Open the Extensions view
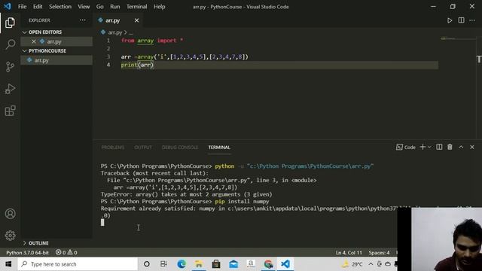This screenshot has width=482, height=271. 10,111
